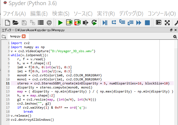Click 'cv2.destroyAllWindows()' line

pos(32,120)
